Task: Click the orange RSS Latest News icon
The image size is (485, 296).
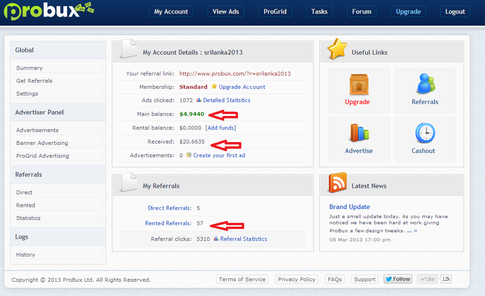Action: pyautogui.click(x=337, y=182)
